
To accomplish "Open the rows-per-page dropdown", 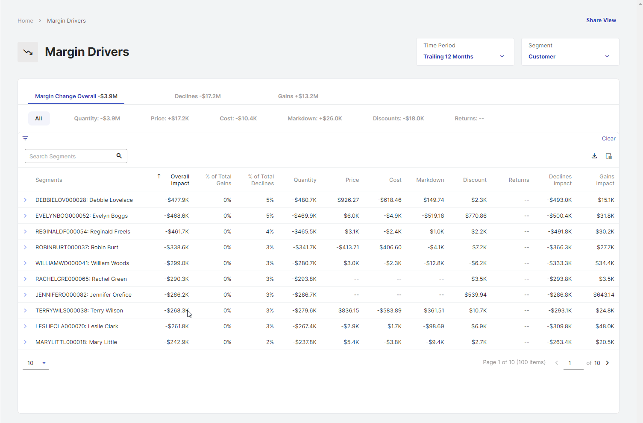I will 36,363.
